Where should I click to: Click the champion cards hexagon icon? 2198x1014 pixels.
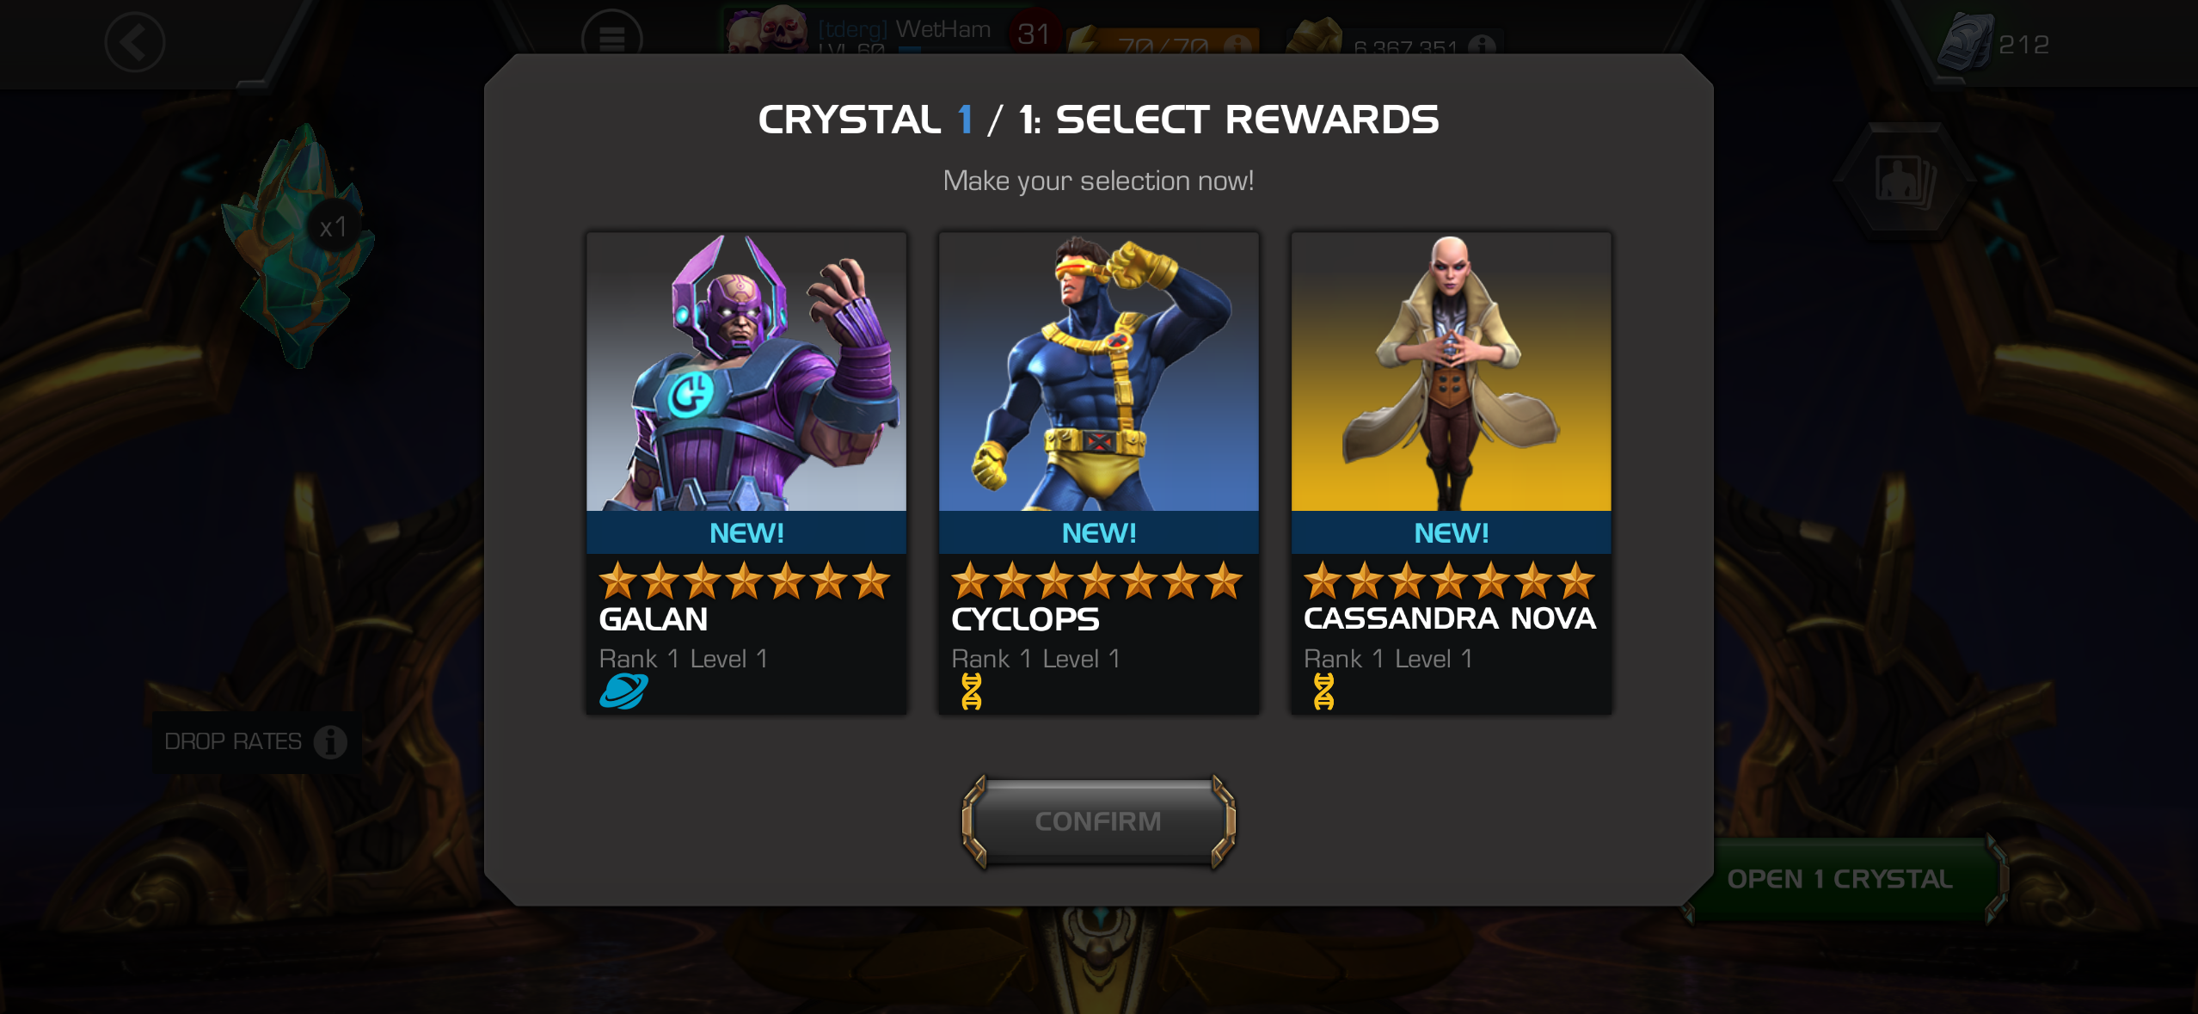click(1906, 181)
